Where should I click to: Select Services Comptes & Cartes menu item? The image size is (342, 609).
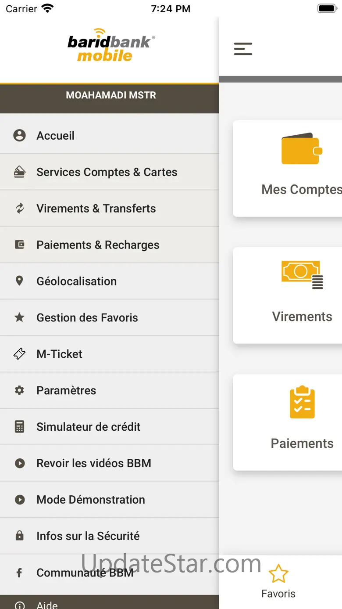point(107,172)
